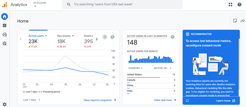Viewport: 246px width, 107px height.
Task: Click the 17.2% decrease indicator
Action: point(33,47)
